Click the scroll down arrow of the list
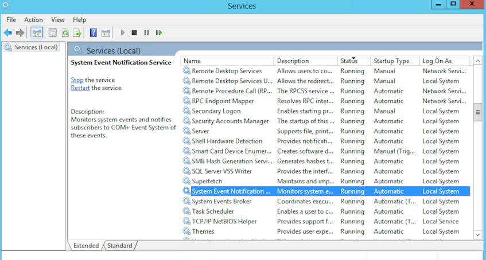This screenshot has width=486, height=260. coord(477,235)
